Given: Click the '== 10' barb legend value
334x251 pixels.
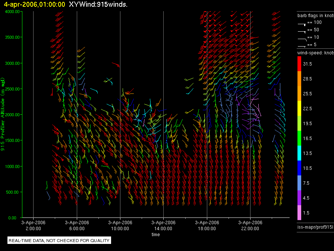Looking at the screenshot, I should click(x=313, y=37).
